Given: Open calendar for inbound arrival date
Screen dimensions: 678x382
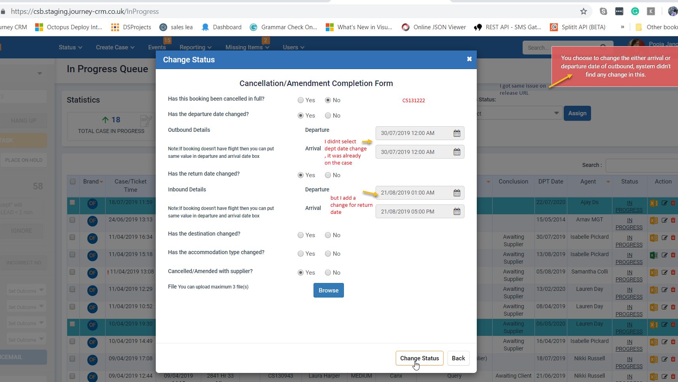Looking at the screenshot, I should 457,212.
